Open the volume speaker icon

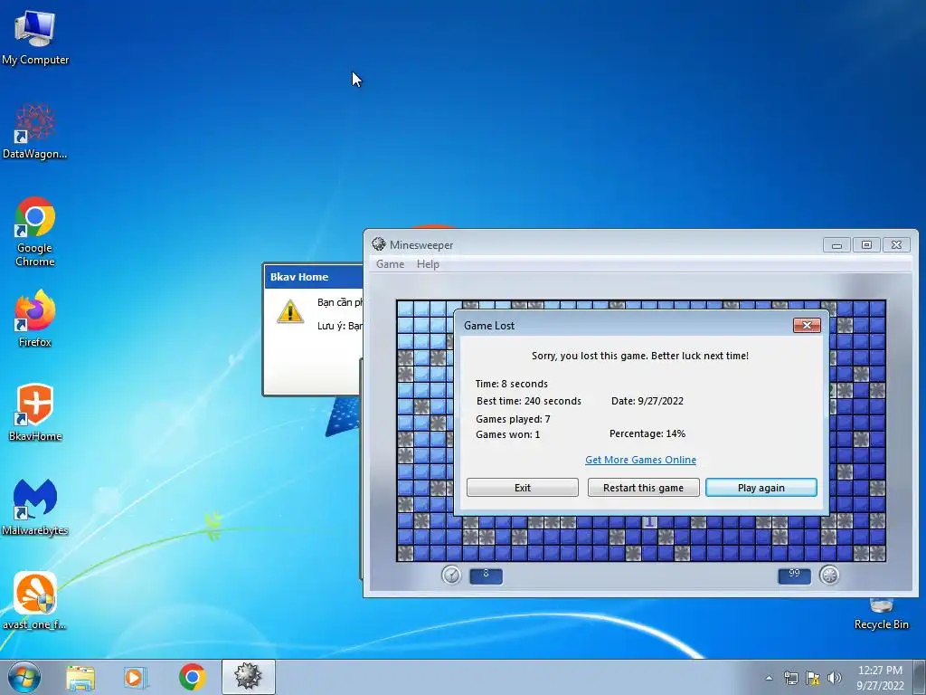coord(835,678)
